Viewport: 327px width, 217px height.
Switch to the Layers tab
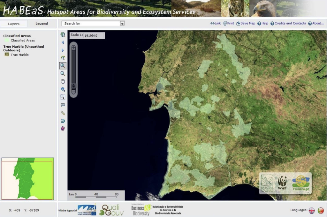point(14,24)
